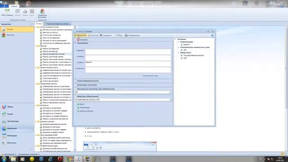The width and height of the screenshot is (288, 162).
Task: Switch to the Реестр контрактов с лотами tab
Action: (x=57, y=24)
